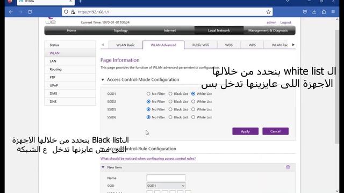Open LAN in the sidebar
Screen dimensions: 344x193
click(70, 61)
